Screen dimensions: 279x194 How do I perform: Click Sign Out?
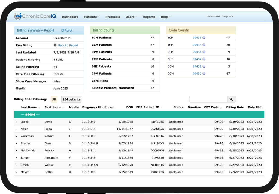228,17
